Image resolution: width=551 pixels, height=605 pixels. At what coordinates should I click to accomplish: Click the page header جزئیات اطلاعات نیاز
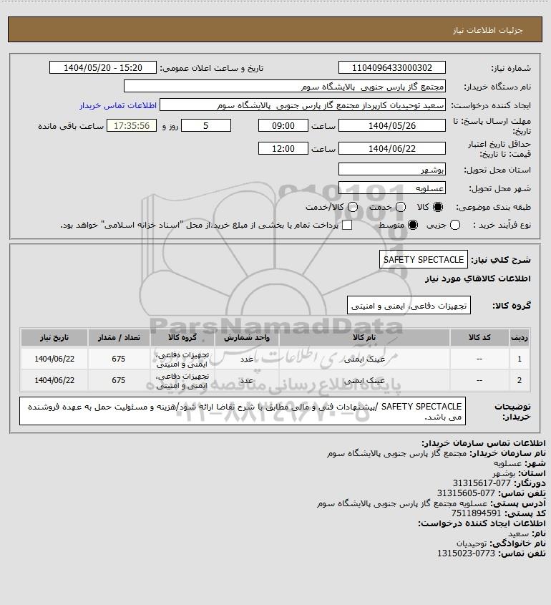point(488,30)
